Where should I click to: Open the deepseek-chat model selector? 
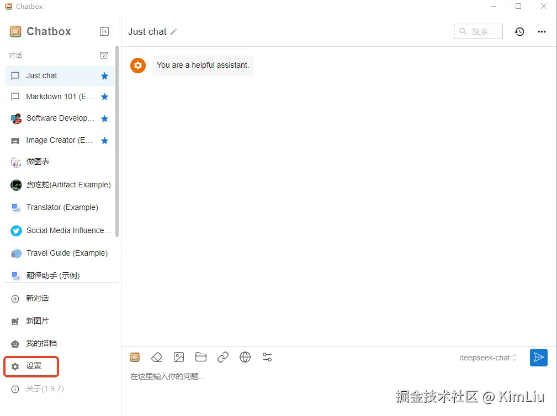pyautogui.click(x=488, y=358)
